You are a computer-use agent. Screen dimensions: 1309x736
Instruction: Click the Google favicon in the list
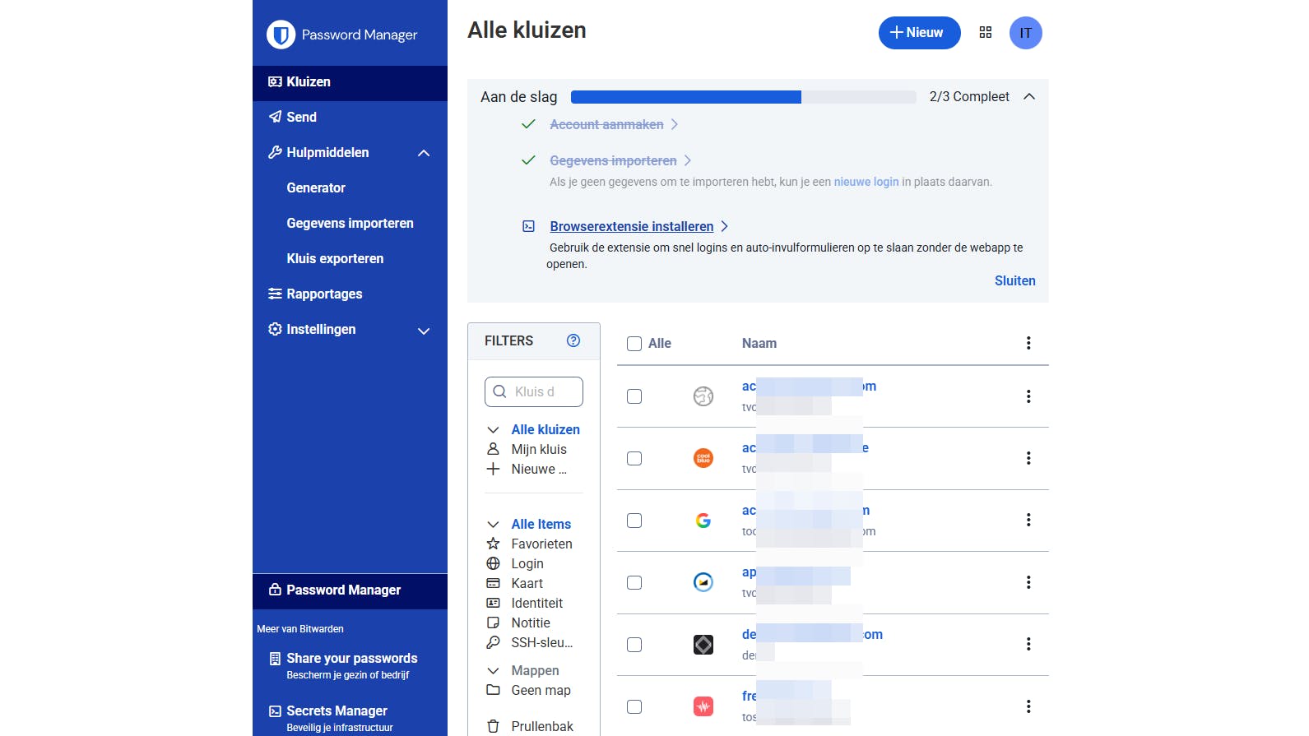pos(703,521)
